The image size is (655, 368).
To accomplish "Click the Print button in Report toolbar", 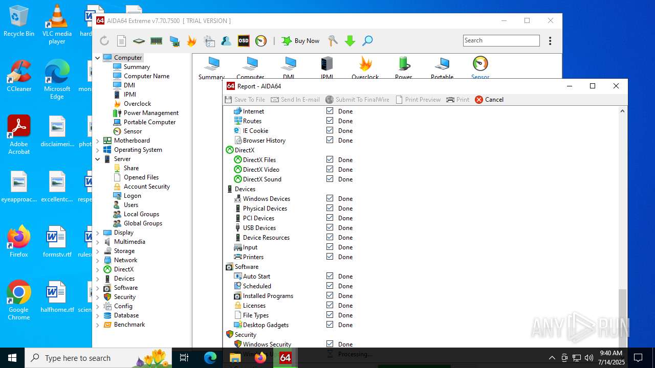I will point(457,100).
